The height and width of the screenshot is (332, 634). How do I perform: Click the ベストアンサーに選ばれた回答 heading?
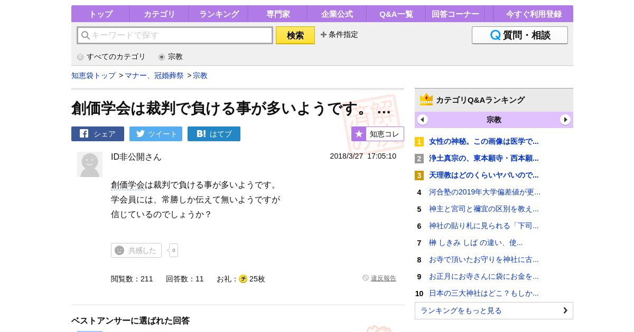tap(130, 320)
